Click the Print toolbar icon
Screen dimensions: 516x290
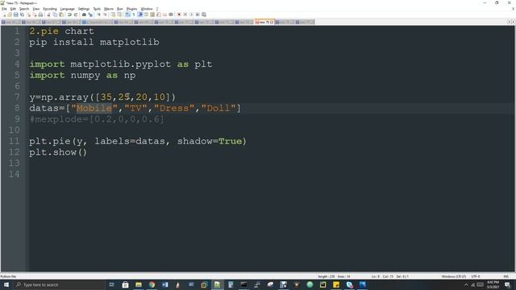pyautogui.click(x=40, y=14)
